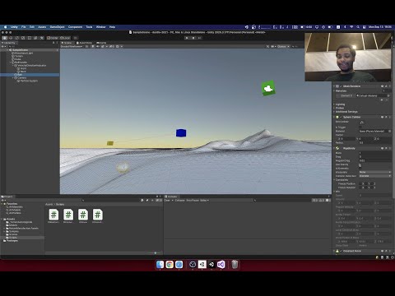Start Play mode with the Play button
The image size is (395, 296).
point(187,38)
